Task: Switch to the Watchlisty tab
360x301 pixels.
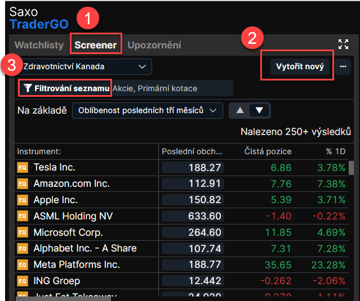Action: pyautogui.click(x=39, y=45)
